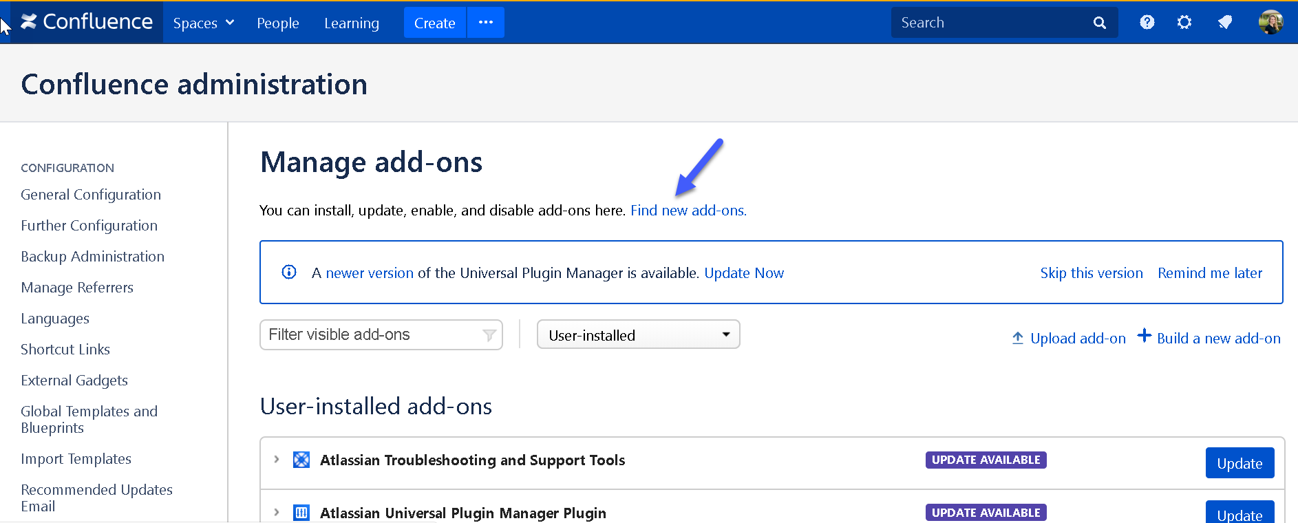Image resolution: width=1298 pixels, height=523 pixels.
Task: Update the Atlassian Troubleshooting and Support Tools add-on
Action: (1239, 463)
